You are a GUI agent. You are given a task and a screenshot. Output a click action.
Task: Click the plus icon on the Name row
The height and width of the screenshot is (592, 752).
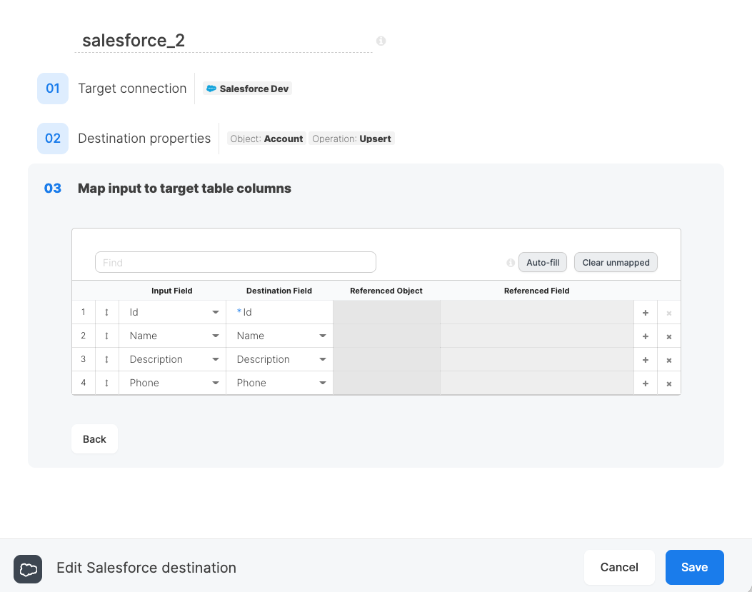coord(645,336)
